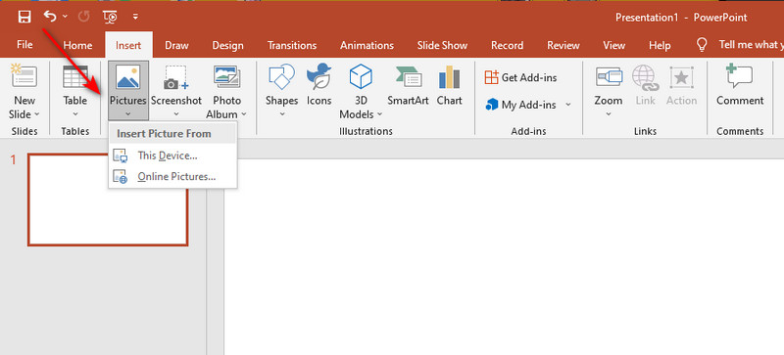Open the File tab
The image size is (784, 355).
coord(24,45)
